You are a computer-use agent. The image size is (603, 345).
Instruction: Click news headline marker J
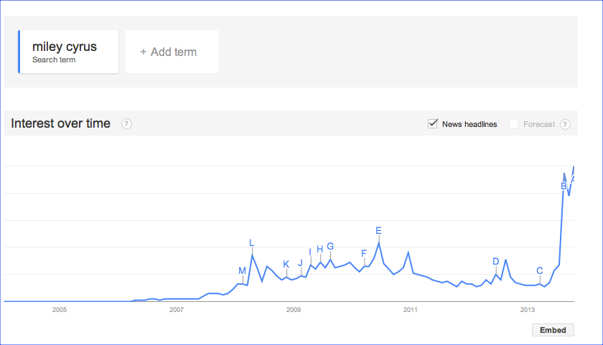[300, 263]
